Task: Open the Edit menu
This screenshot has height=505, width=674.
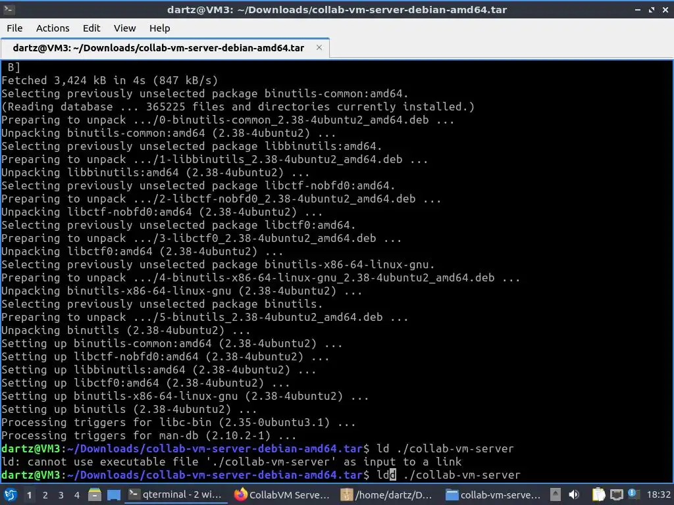Action: 91,28
